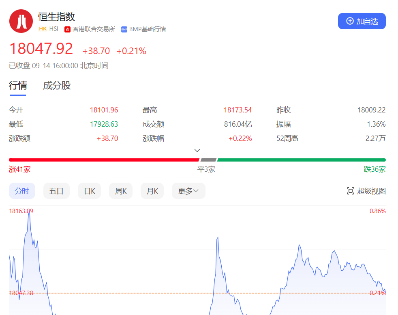Click the current price 18047.92
The image size is (398, 315).
[41, 49]
